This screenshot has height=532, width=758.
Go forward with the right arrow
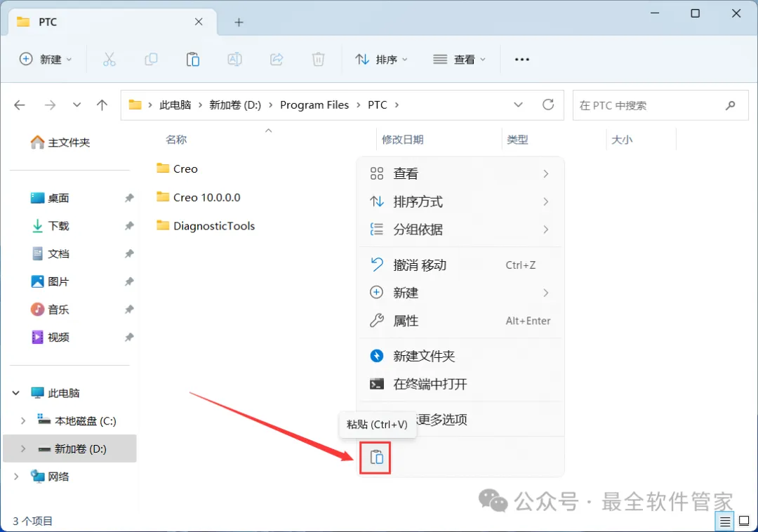[51, 105]
